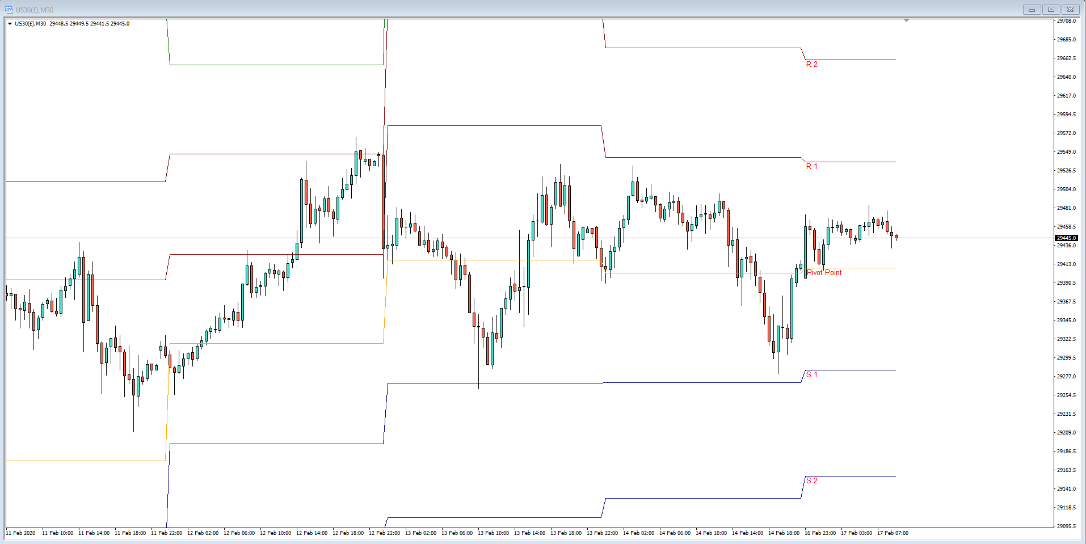Screen dimensions: 1086x544
Task: Click the 29209.0 price scale label
Action: click(1066, 433)
